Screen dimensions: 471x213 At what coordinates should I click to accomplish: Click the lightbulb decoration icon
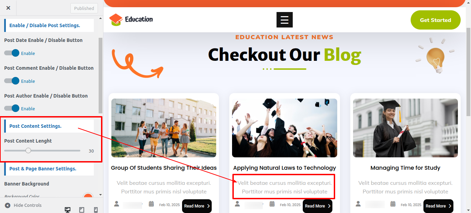[435, 55]
